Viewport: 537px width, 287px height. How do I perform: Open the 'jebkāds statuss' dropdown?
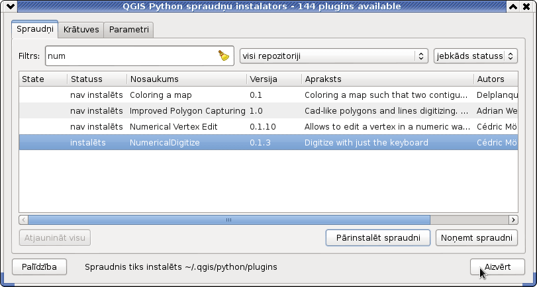coord(475,56)
